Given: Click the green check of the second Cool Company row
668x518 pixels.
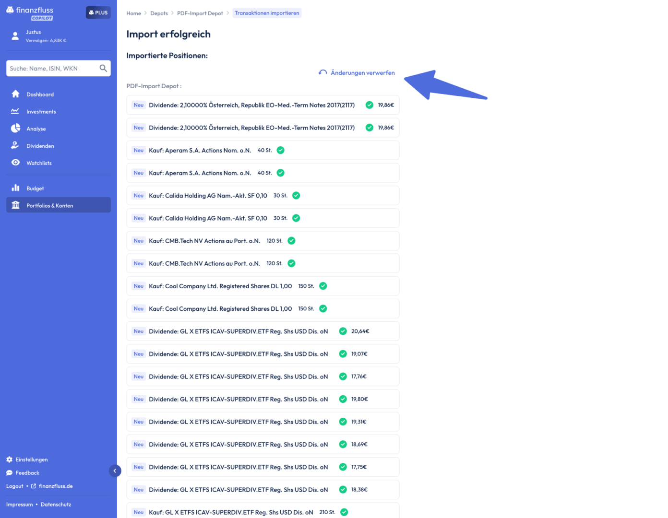Looking at the screenshot, I should [x=323, y=308].
